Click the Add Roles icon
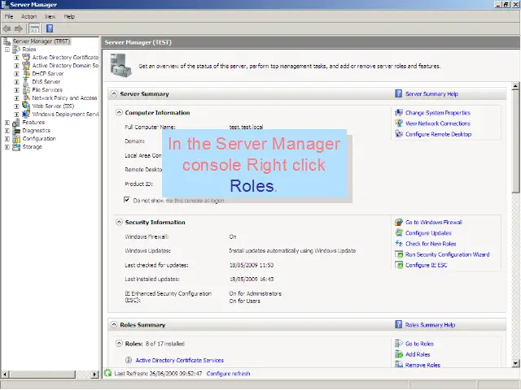Screen dimensions: 521x390 [x=399, y=354]
